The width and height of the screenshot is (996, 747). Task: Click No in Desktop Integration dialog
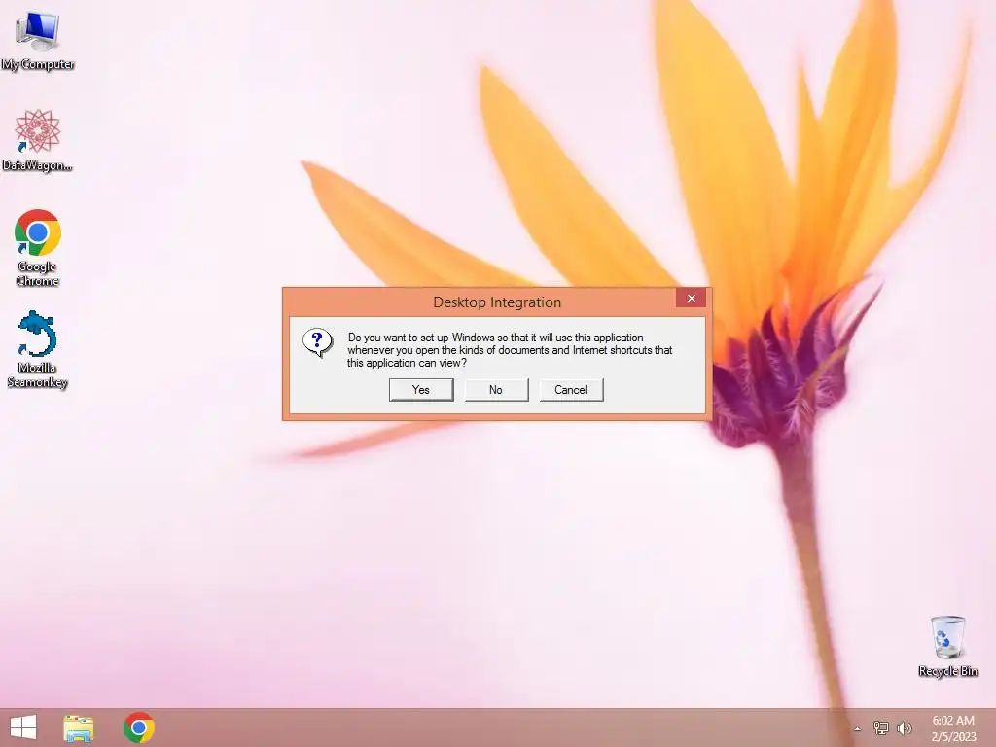(496, 390)
